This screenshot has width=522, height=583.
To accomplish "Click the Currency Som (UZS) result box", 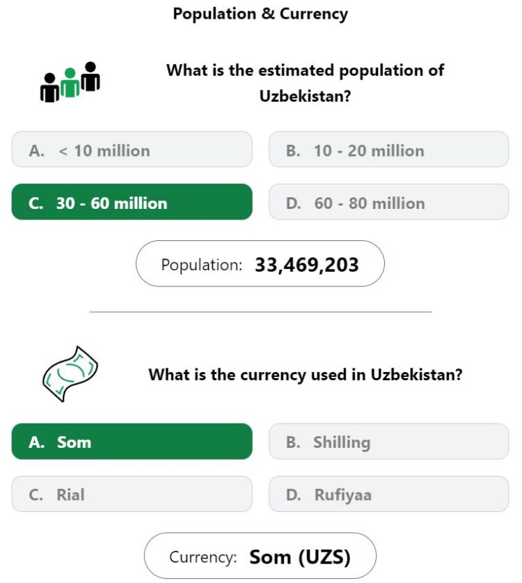I will (260, 555).
